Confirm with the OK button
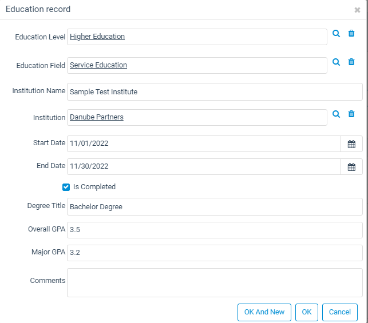The image size is (368, 323). click(x=307, y=312)
